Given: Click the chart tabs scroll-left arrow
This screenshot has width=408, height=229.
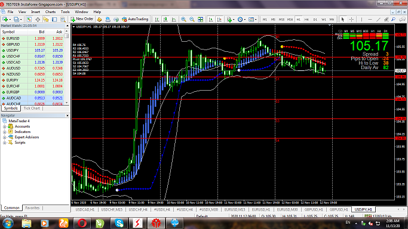Looking at the screenshot, I should coord(398,209).
